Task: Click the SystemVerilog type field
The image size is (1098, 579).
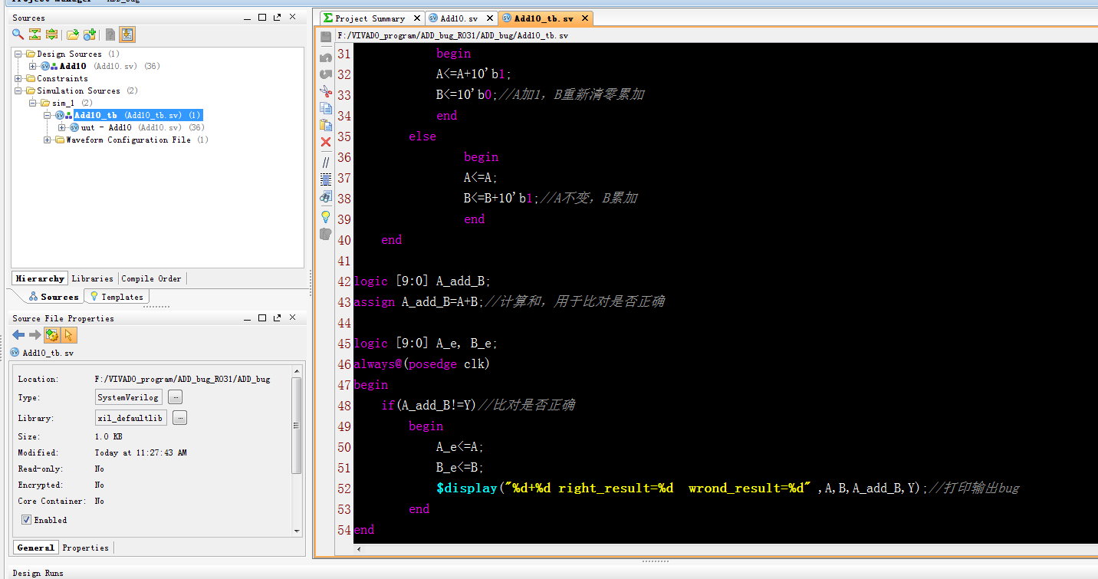Action: coord(129,397)
